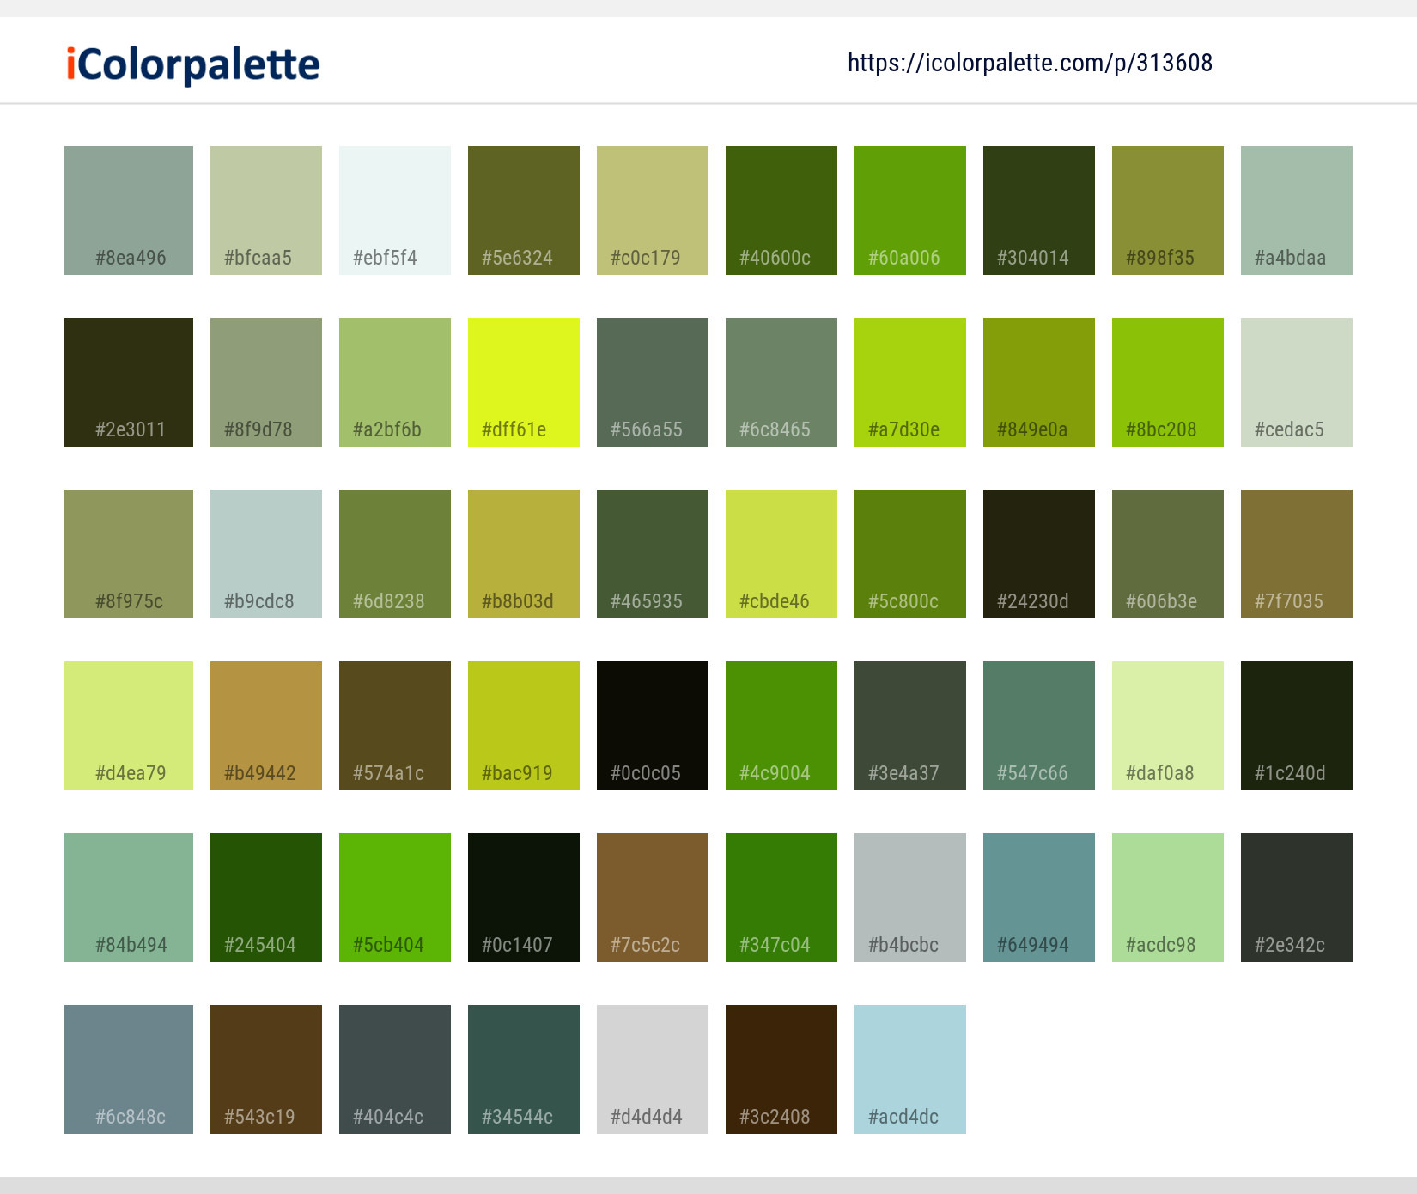
Task: Open the icolorpalette.com/p/313608 URL link
Action: [x=1030, y=63]
